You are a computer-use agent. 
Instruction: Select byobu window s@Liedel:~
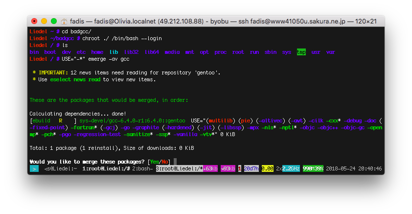[x=61, y=168]
